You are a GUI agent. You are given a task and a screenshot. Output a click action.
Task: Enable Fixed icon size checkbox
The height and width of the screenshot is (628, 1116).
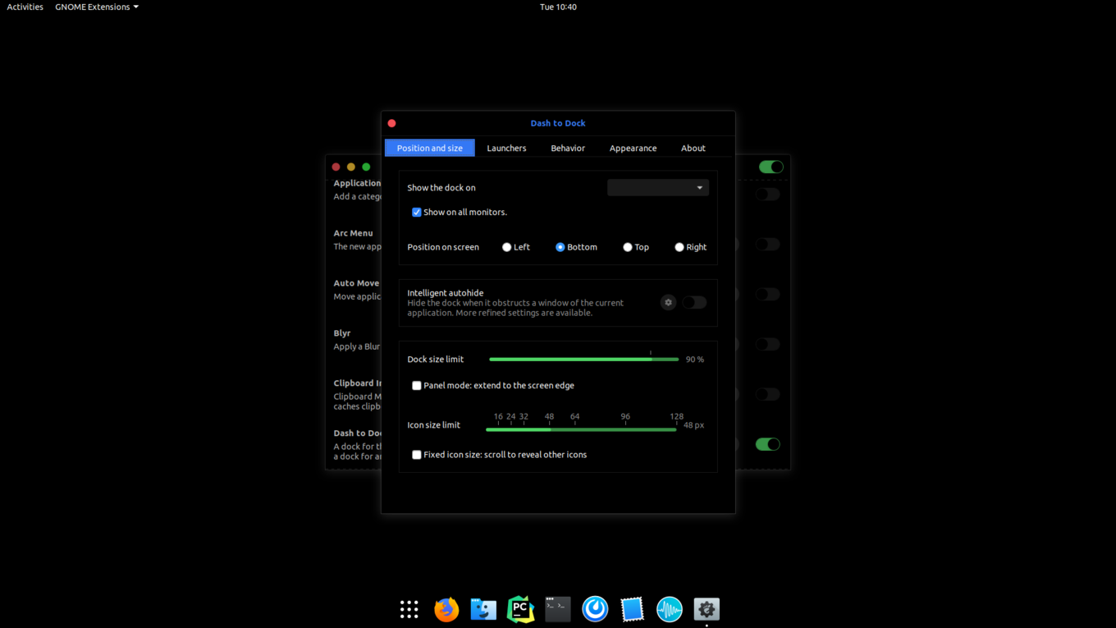(417, 454)
